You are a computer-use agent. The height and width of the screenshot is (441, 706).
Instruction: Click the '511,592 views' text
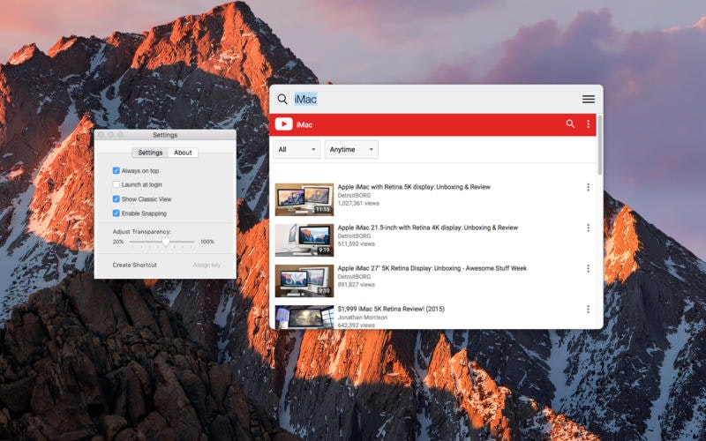357,244
